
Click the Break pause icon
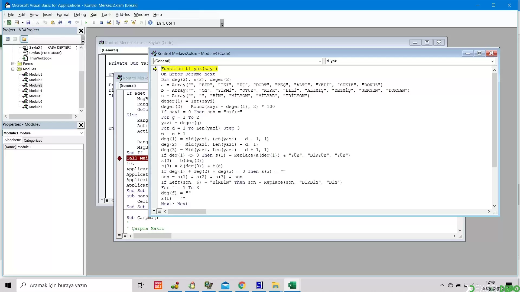[94, 23]
